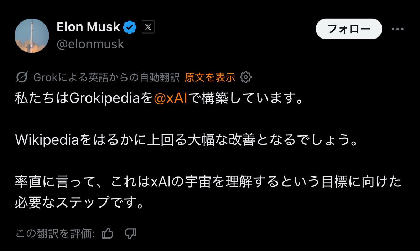420x251 pixels.
Task: Click the Grokによる英語からの自動翻訳 label
Action: click(106, 77)
